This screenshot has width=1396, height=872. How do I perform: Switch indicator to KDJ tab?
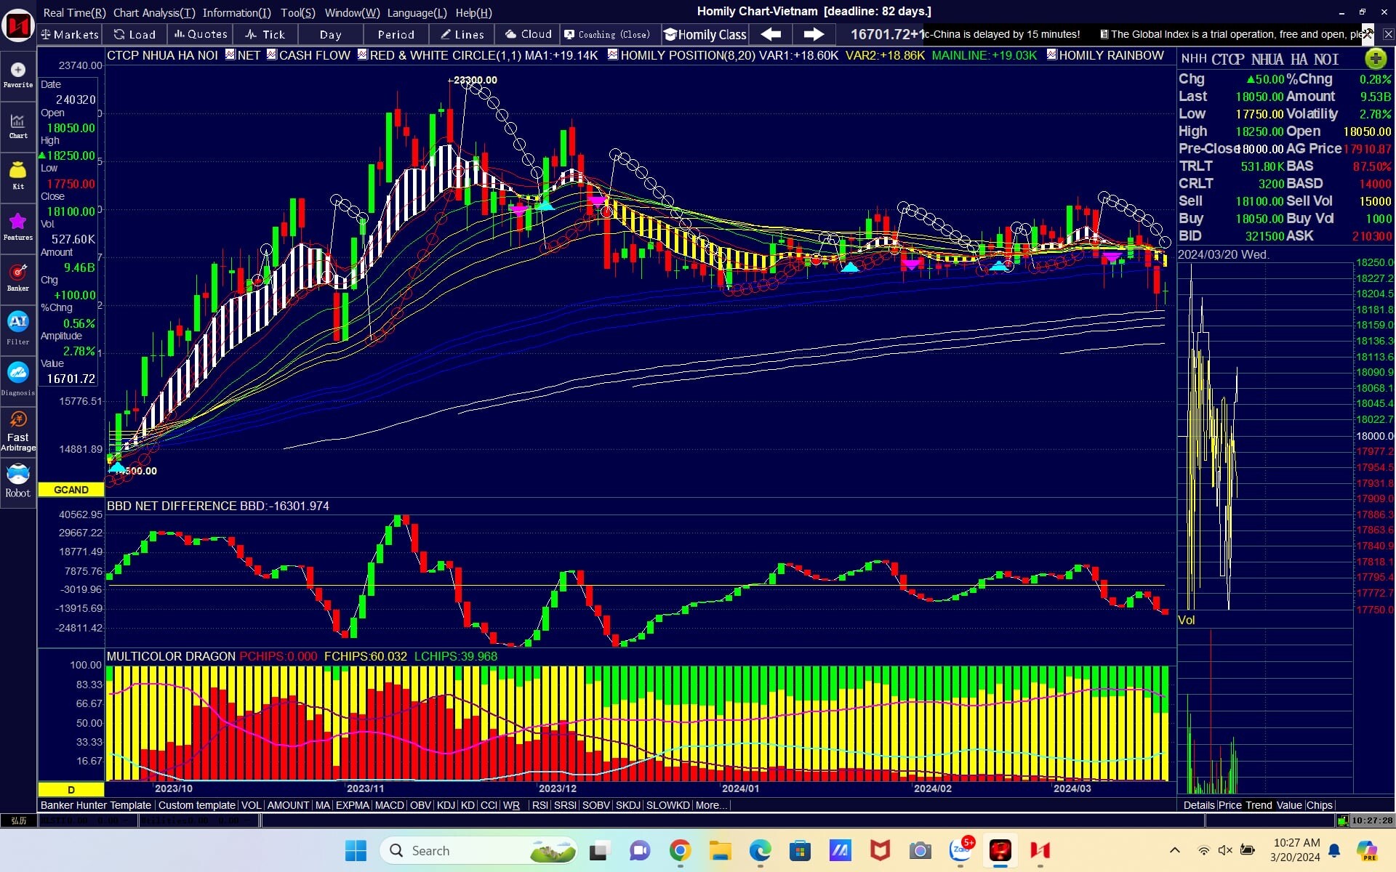pos(446,805)
